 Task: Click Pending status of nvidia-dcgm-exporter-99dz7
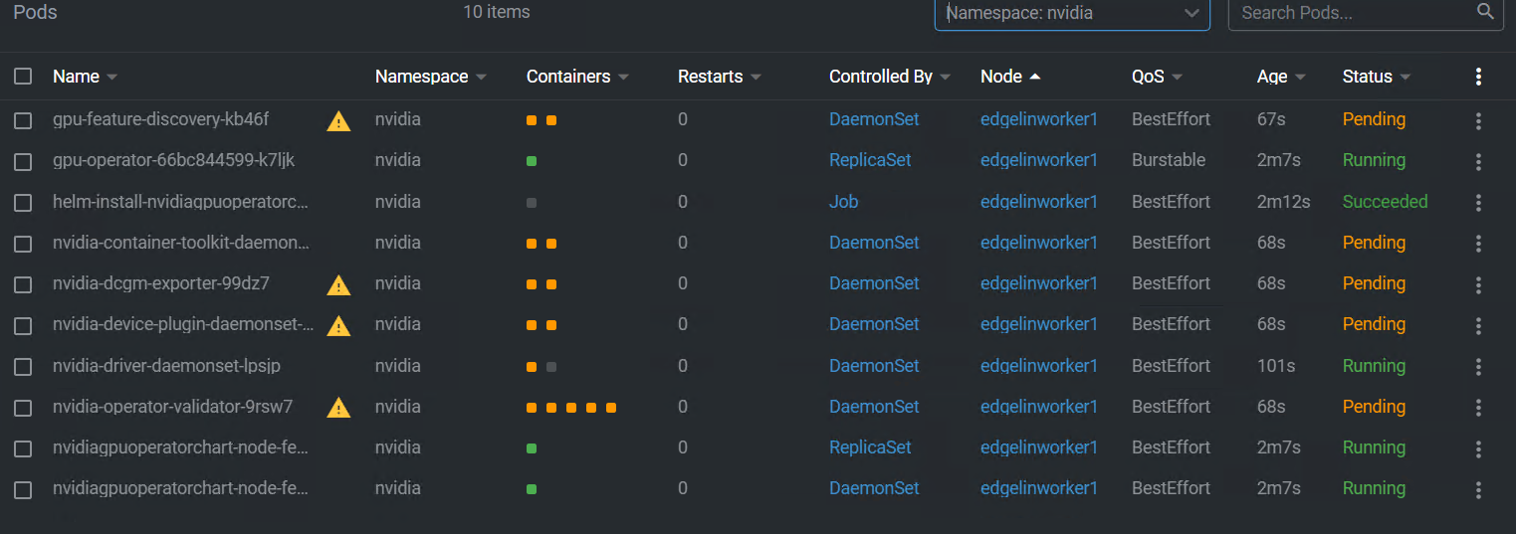[x=1374, y=283]
